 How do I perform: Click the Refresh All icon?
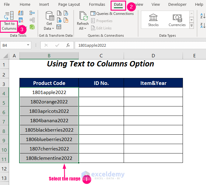84,16
